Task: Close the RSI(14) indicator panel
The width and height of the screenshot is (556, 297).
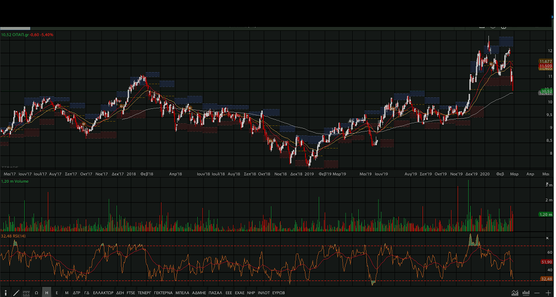Action: pyautogui.click(x=547, y=238)
